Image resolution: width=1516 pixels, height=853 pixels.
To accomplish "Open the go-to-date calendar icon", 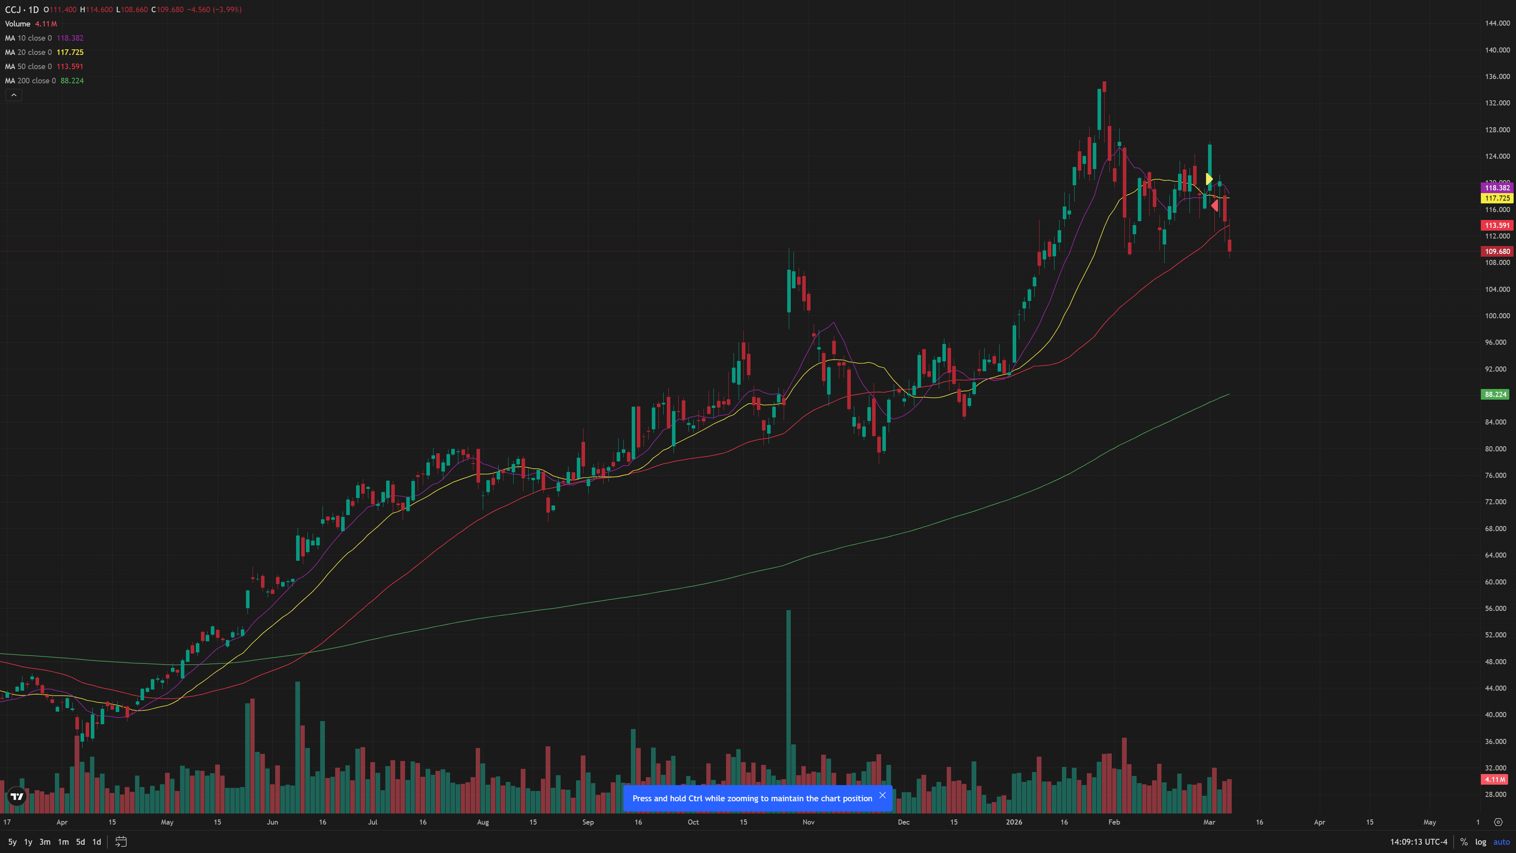I will (x=121, y=842).
